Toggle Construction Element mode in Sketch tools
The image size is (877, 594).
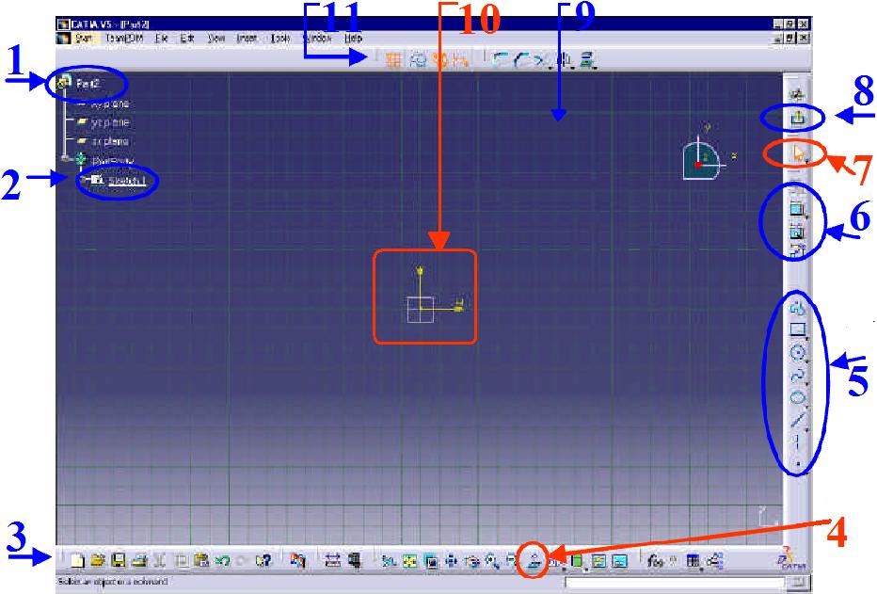pyautogui.click(x=440, y=56)
